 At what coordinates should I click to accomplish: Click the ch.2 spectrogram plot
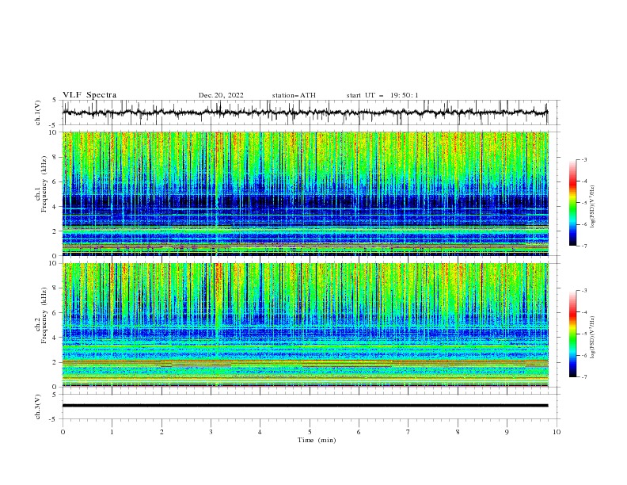305,325
